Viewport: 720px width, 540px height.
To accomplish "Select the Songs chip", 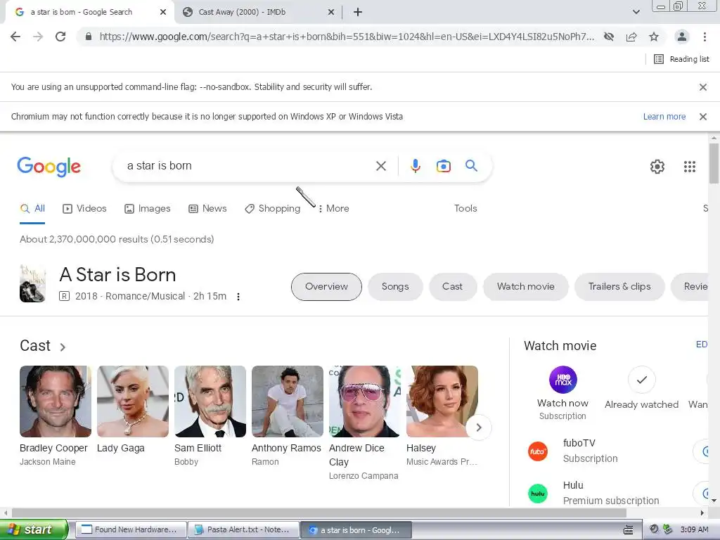I will [x=395, y=287].
